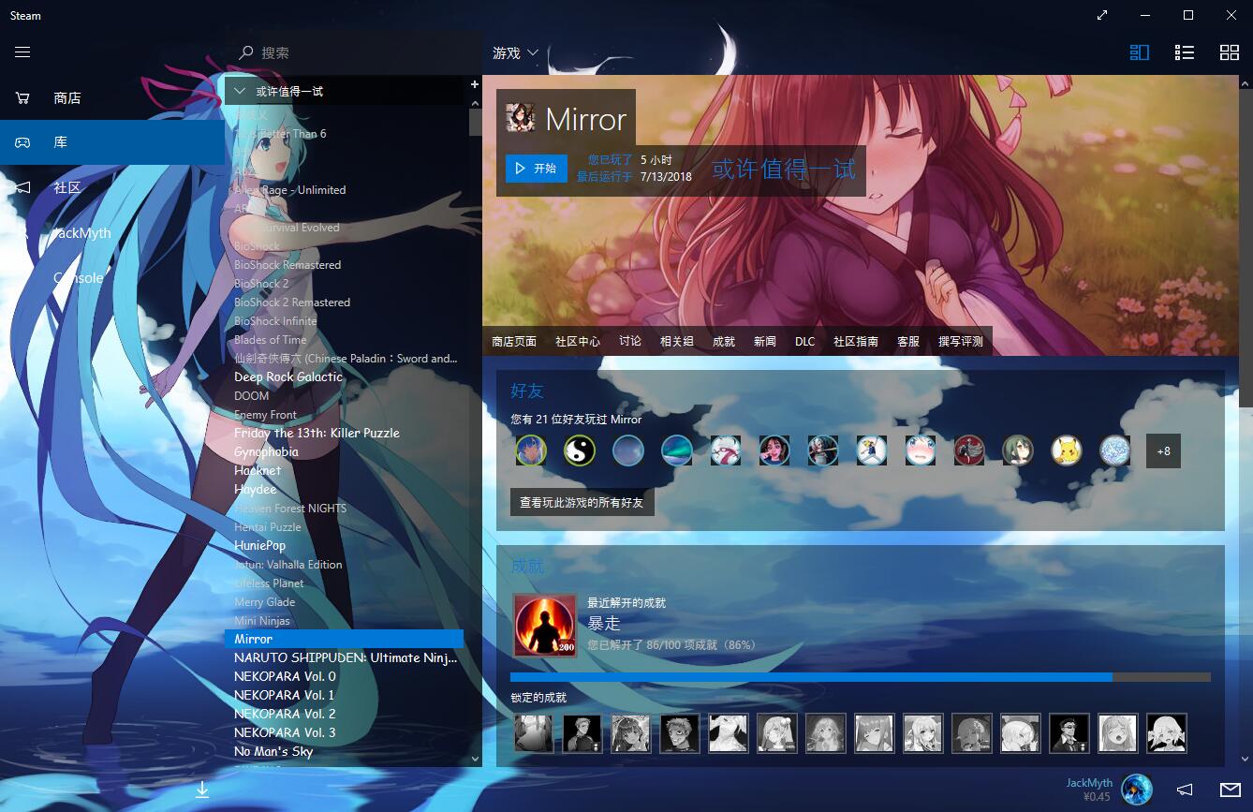Screen dimensions: 1253x812
Task: Click the achievements progress bar
Action: [860, 677]
